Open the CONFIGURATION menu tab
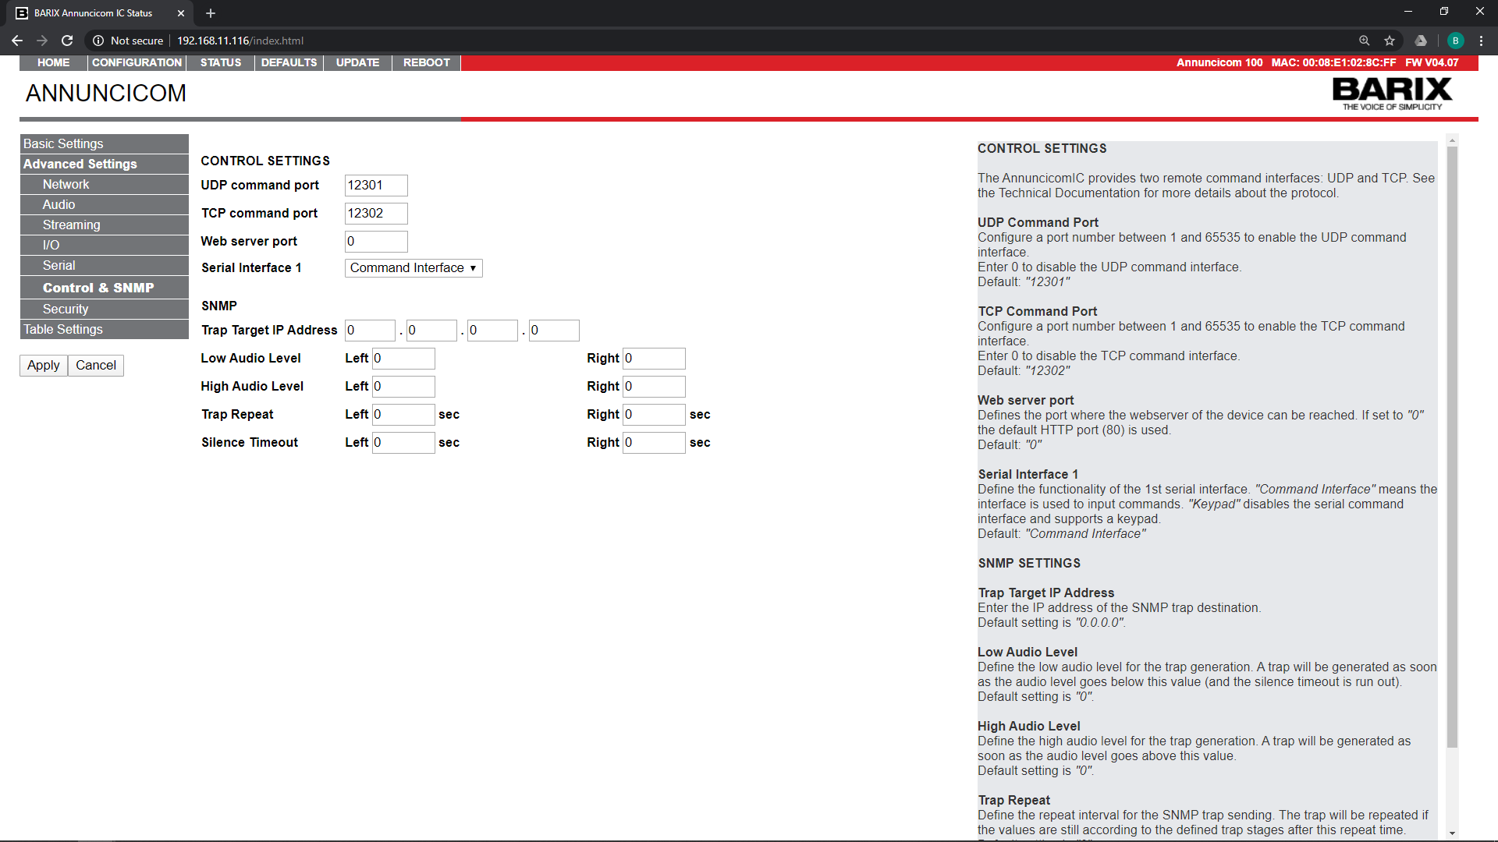The height and width of the screenshot is (842, 1498). click(137, 62)
